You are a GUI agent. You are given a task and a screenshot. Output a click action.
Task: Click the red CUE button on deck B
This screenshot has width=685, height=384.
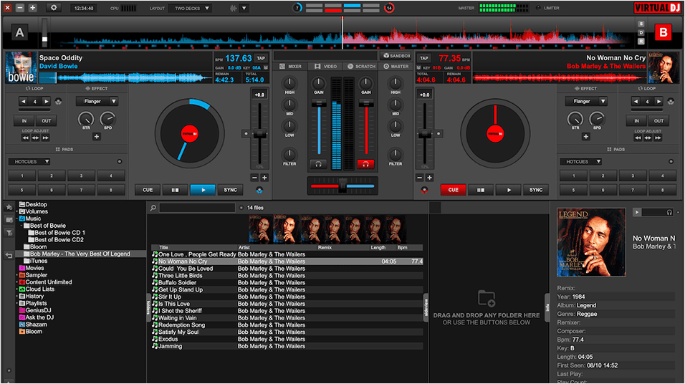453,190
